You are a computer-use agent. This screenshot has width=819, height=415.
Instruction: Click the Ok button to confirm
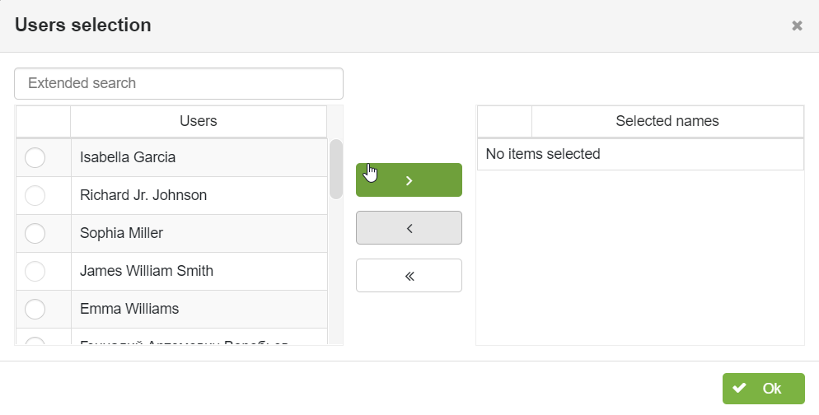tap(764, 389)
